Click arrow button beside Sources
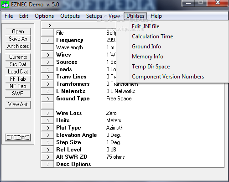Screen dimensions: 229x182 click(x=47, y=62)
